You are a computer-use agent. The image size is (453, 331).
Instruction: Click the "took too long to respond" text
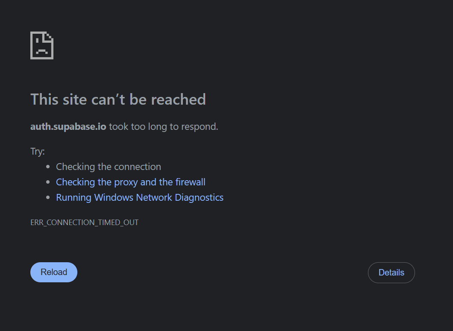pos(163,126)
